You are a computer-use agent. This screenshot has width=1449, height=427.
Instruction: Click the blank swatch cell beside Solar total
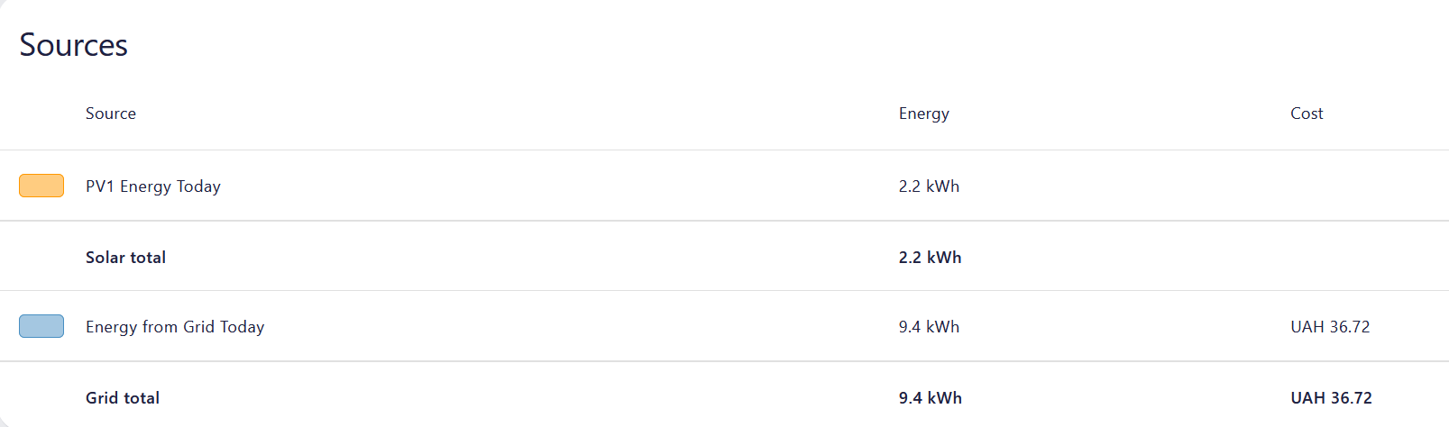pos(41,258)
